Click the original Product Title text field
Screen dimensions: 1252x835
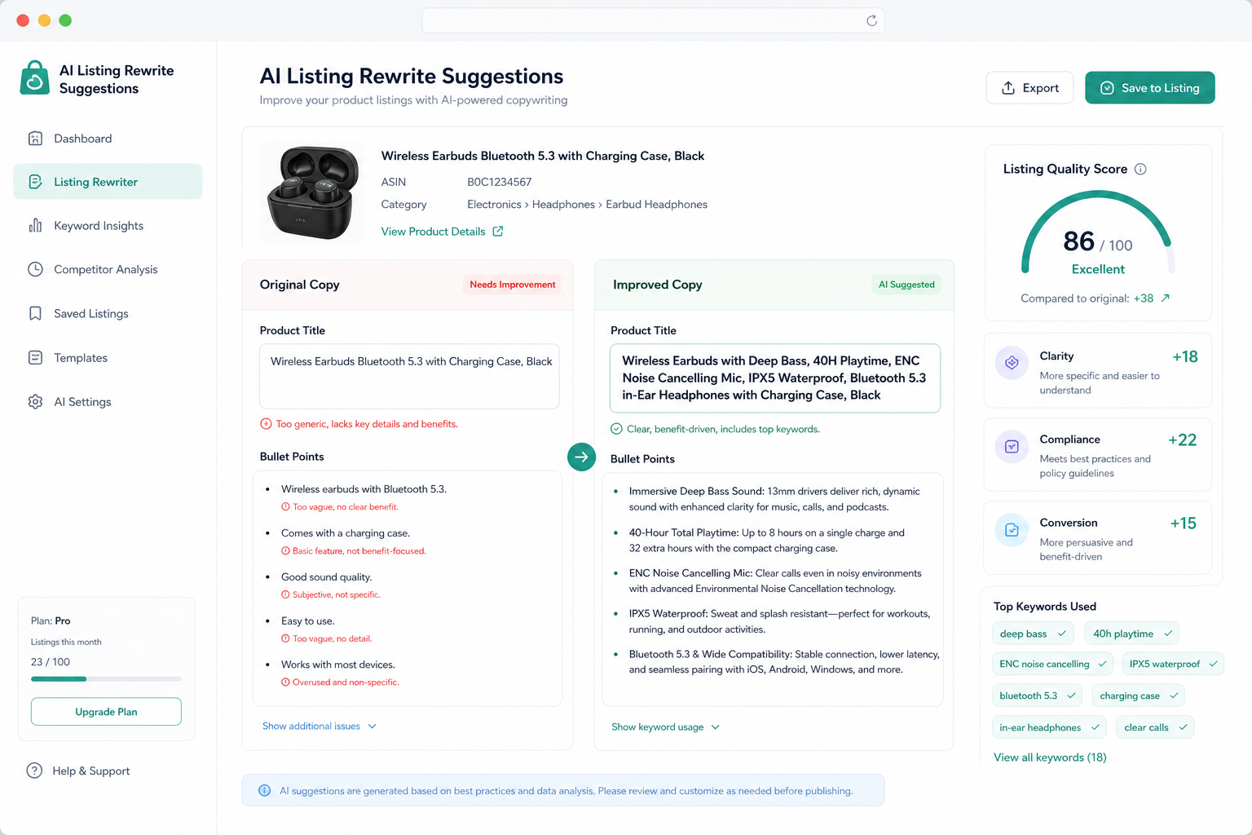pyautogui.click(x=409, y=377)
